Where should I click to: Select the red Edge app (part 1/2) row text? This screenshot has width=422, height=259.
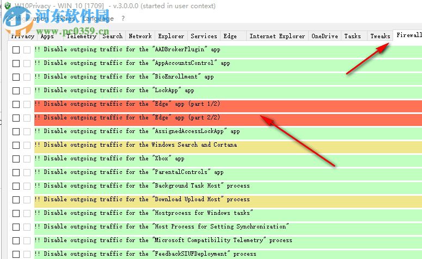(x=127, y=104)
